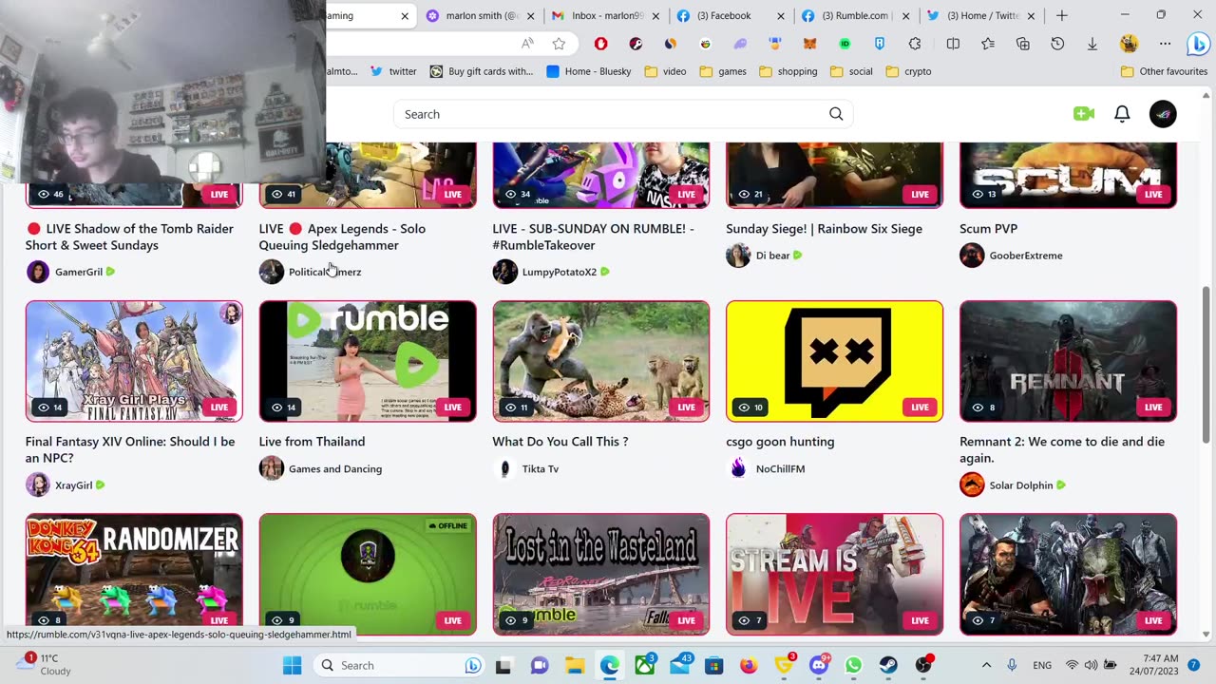Open the Home - Bluesky bookmark
This screenshot has height=684, width=1216.
(589, 71)
